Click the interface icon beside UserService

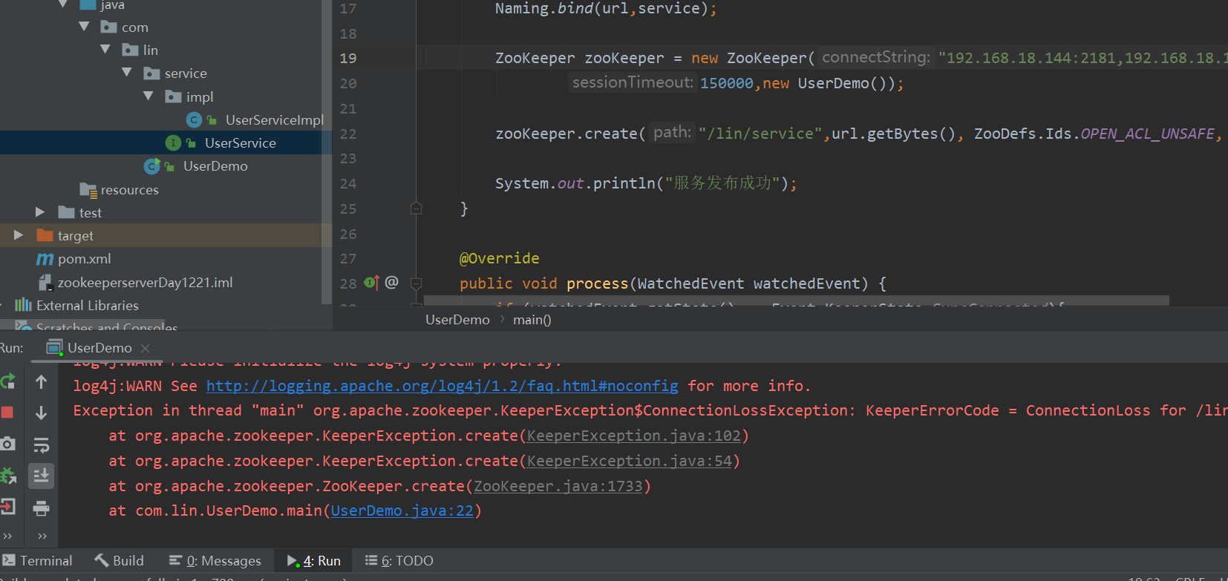tap(174, 142)
